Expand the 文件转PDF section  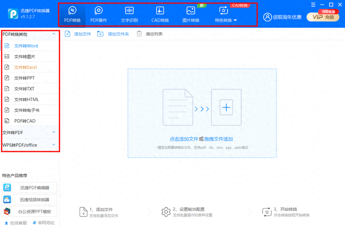pos(30,132)
